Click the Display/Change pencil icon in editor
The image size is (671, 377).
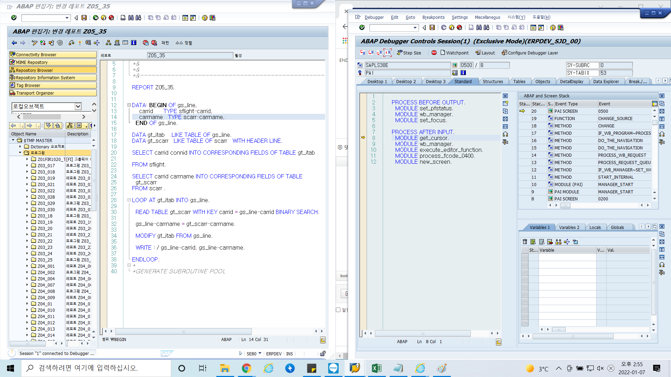click(x=34, y=43)
